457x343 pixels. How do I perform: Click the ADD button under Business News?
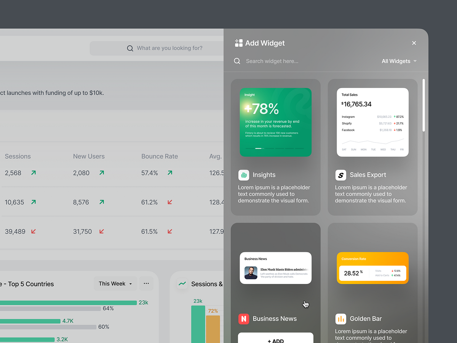coord(275,340)
